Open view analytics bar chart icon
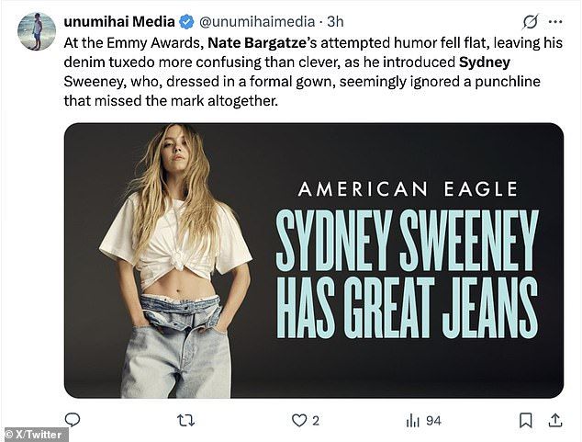The image size is (582, 442). [411, 420]
